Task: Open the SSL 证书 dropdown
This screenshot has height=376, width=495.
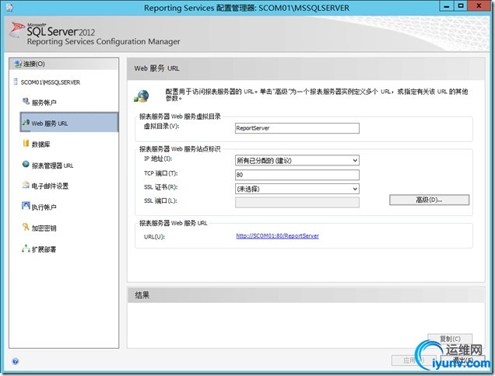Action: point(297,189)
